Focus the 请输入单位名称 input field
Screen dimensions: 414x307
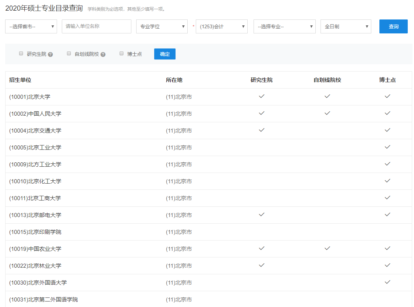tap(96, 26)
